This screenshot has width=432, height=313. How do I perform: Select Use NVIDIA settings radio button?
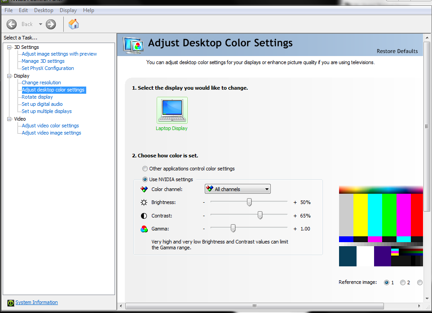tap(145, 179)
